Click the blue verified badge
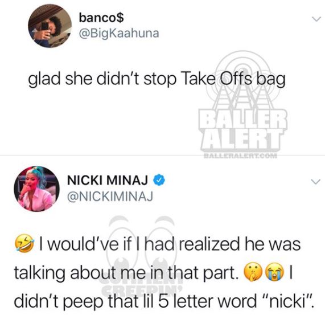 [x=159, y=180]
